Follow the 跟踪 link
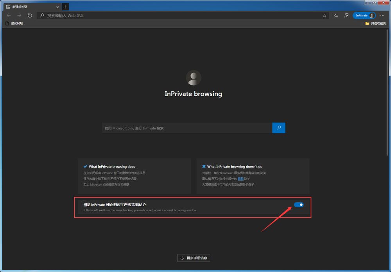The height and width of the screenshot is (272, 391). pyautogui.click(x=240, y=178)
